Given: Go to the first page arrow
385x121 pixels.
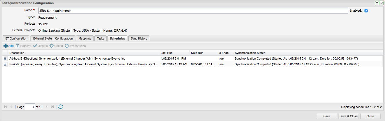Looking at the screenshot, I should tap(6, 107).
